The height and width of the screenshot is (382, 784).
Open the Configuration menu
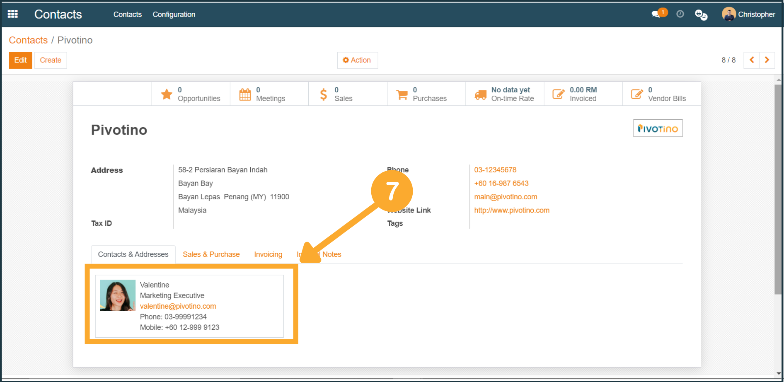click(x=174, y=15)
